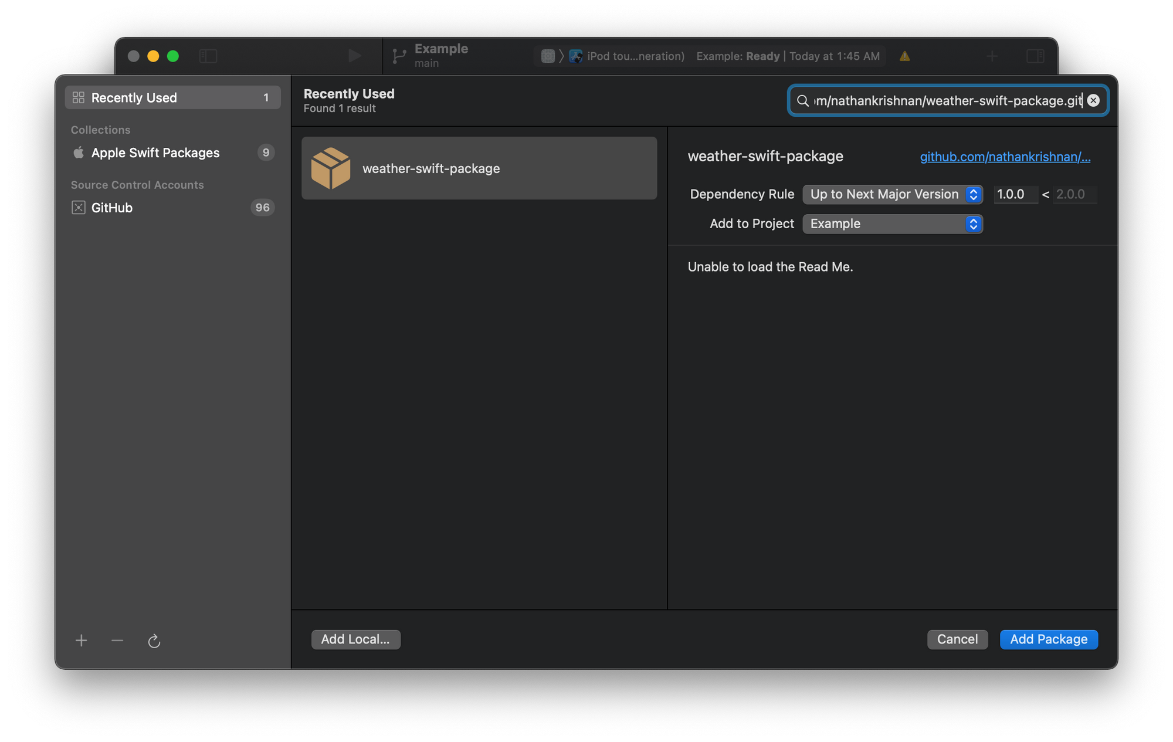Click the GitHub source control icon
1173x742 pixels.
pos(79,207)
